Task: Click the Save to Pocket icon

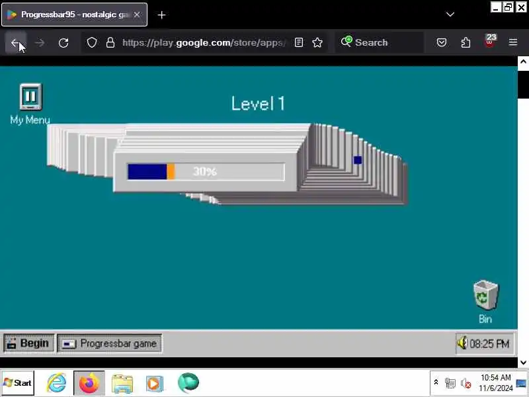Action: click(442, 42)
